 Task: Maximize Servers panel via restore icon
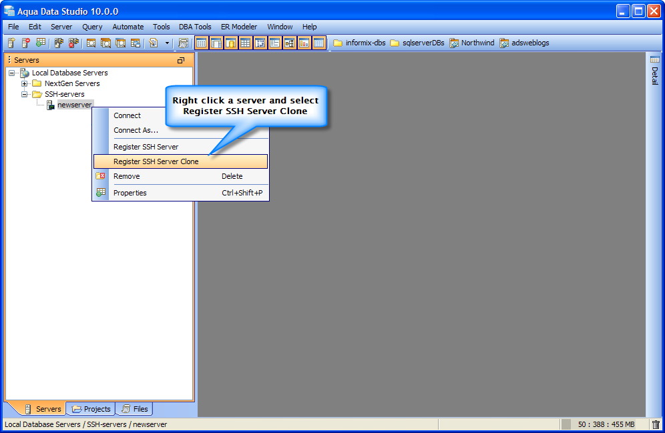pyautogui.click(x=181, y=60)
